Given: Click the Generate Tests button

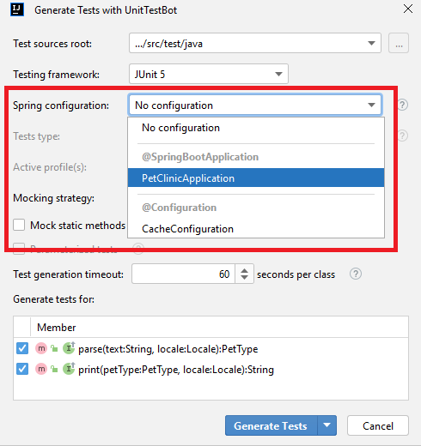Looking at the screenshot, I should tap(272, 425).
